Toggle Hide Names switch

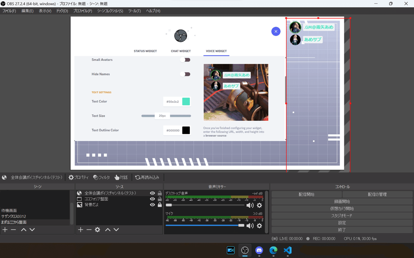point(185,74)
